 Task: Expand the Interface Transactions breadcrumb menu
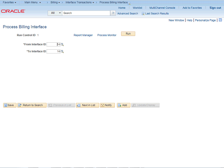[x=80, y=2]
